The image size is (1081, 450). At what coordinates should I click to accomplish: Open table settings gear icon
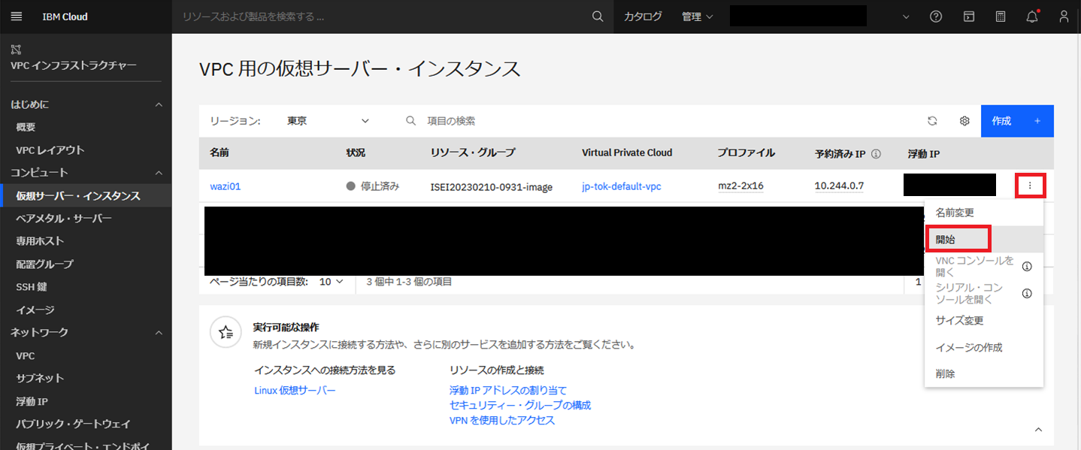tap(964, 121)
